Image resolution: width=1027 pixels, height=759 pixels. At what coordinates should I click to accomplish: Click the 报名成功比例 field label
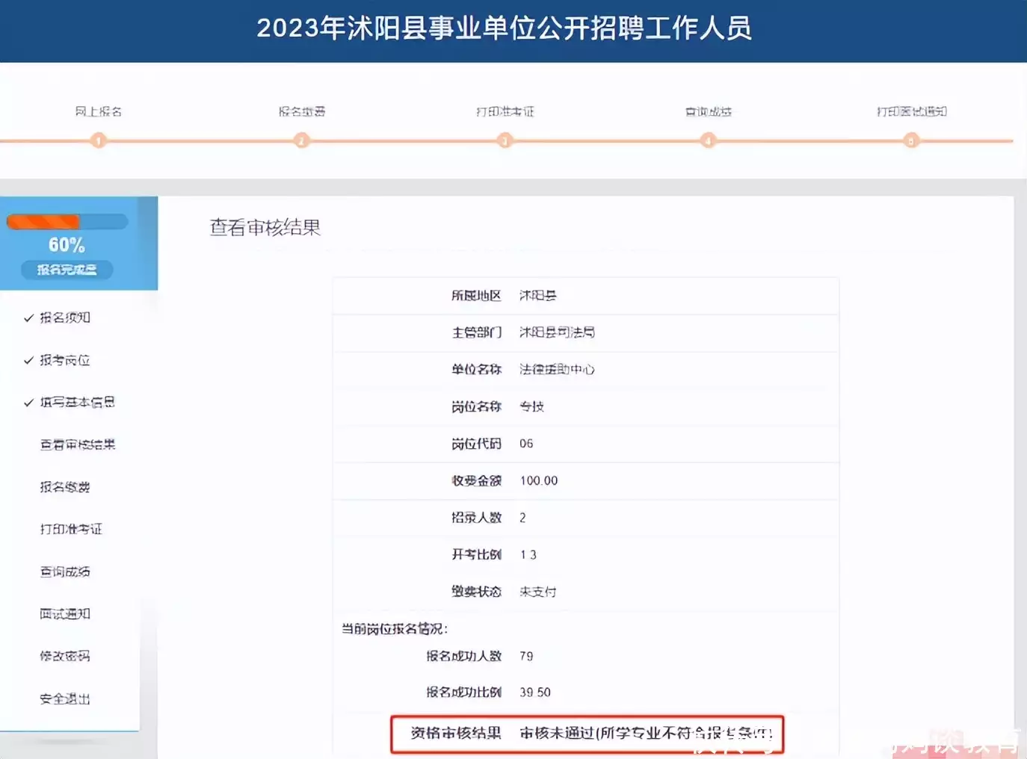[x=463, y=693]
